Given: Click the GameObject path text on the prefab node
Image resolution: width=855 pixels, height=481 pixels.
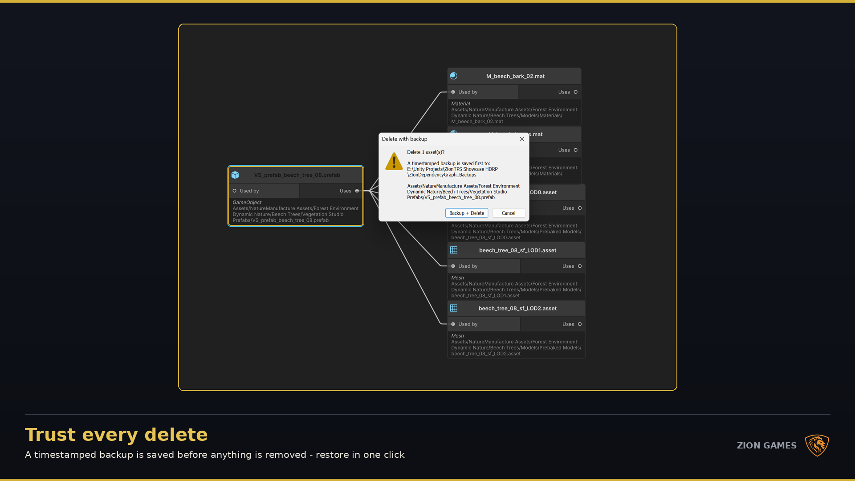Looking at the screenshot, I should pyautogui.click(x=295, y=214).
